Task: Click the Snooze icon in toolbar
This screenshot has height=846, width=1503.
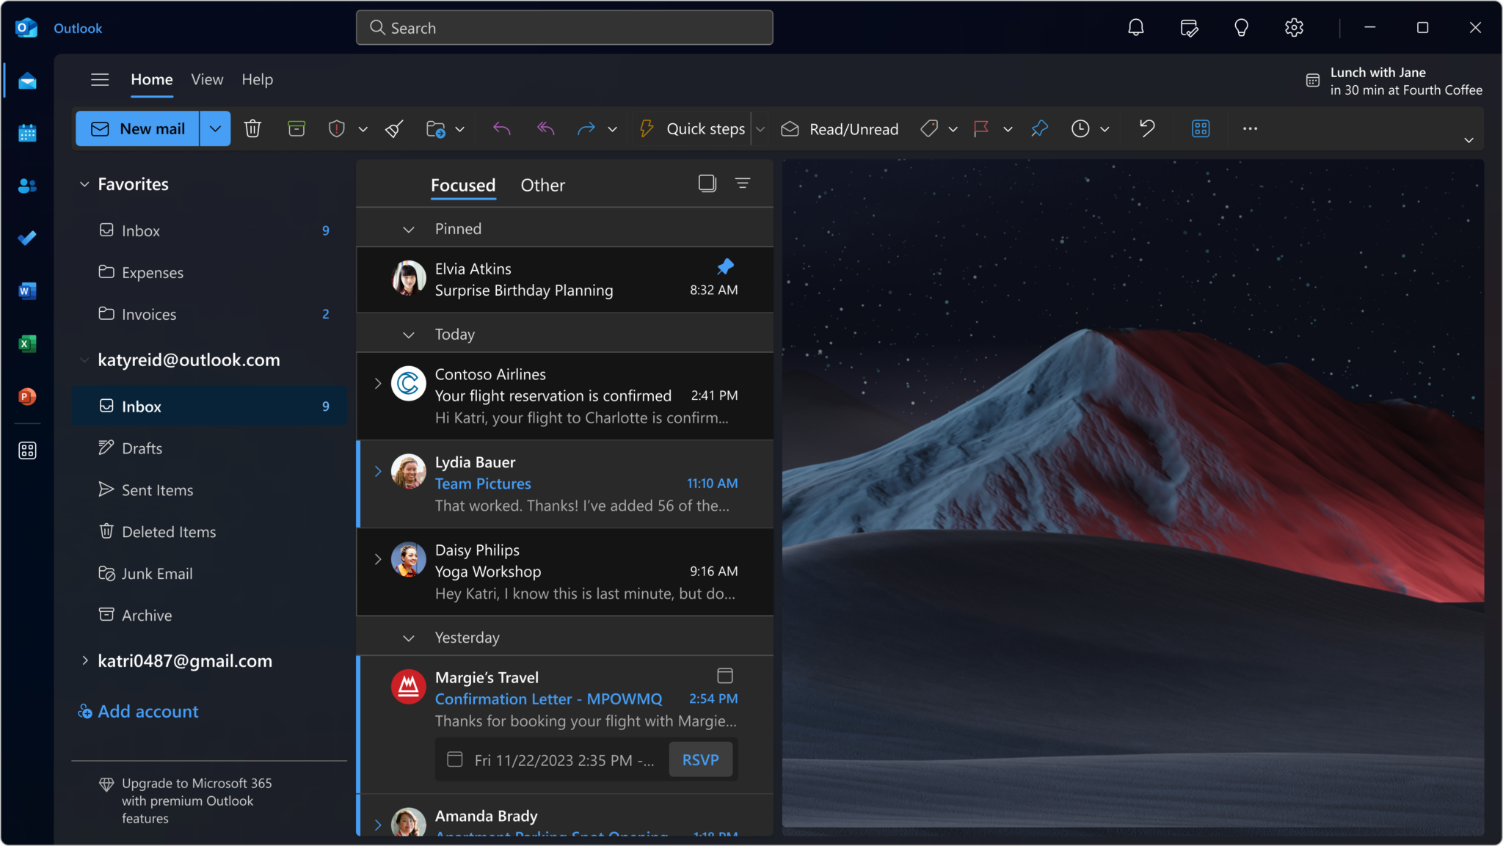Action: coord(1081,128)
